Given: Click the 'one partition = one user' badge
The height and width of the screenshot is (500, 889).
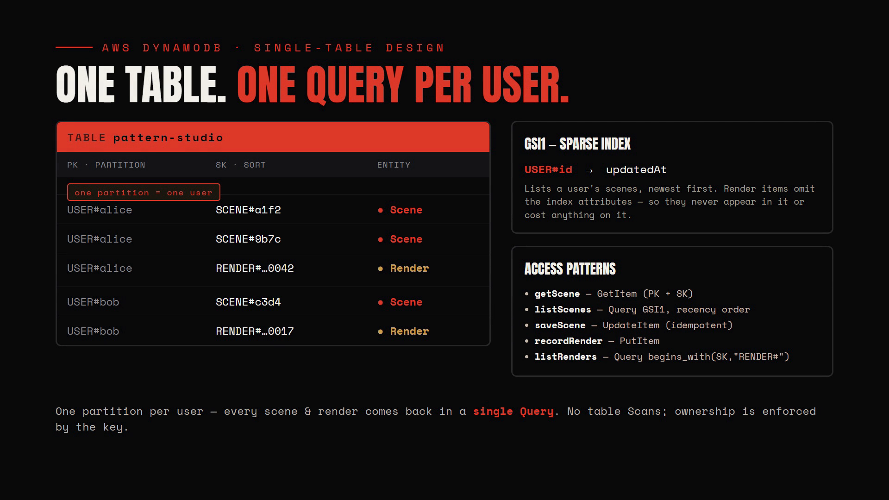Looking at the screenshot, I should pyautogui.click(x=144, y=192).
